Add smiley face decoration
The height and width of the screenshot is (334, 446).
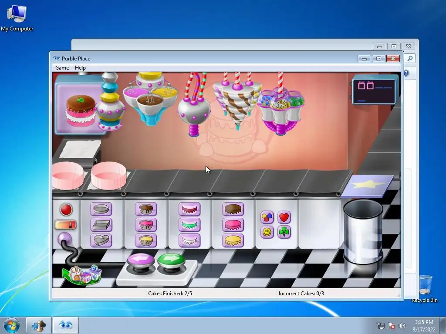(x=267, y=232)
